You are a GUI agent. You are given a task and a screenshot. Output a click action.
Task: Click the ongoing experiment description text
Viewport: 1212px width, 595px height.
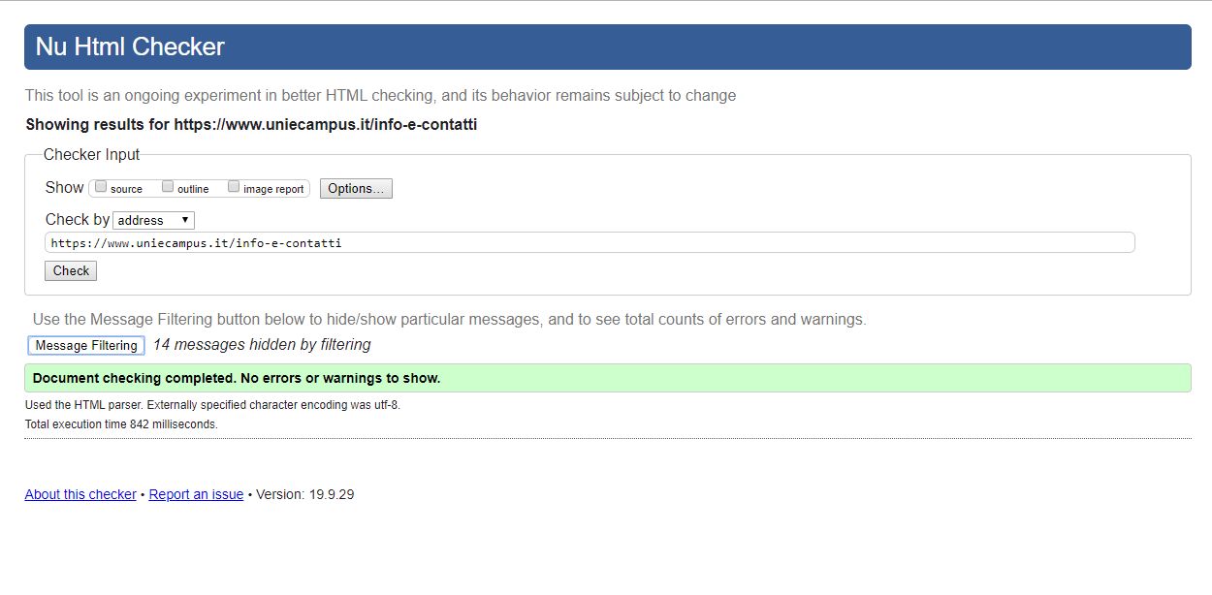[380, 95]
